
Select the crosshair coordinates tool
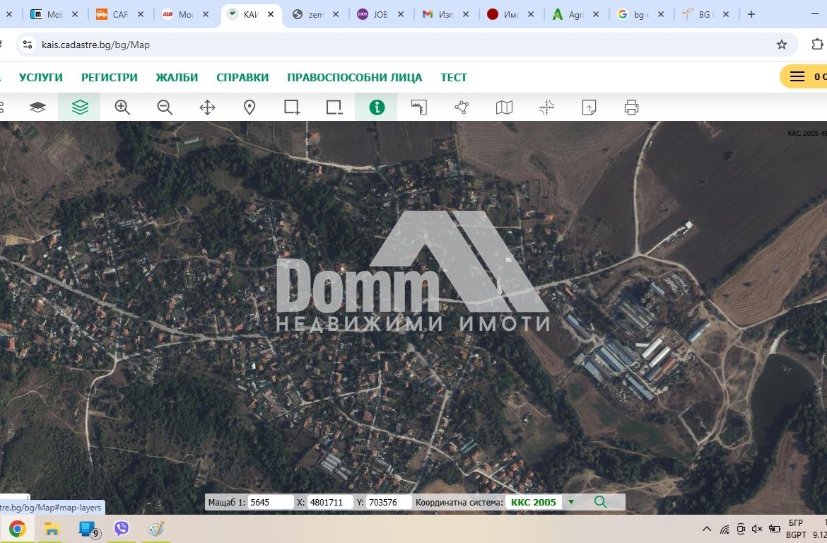click(546, 107)
